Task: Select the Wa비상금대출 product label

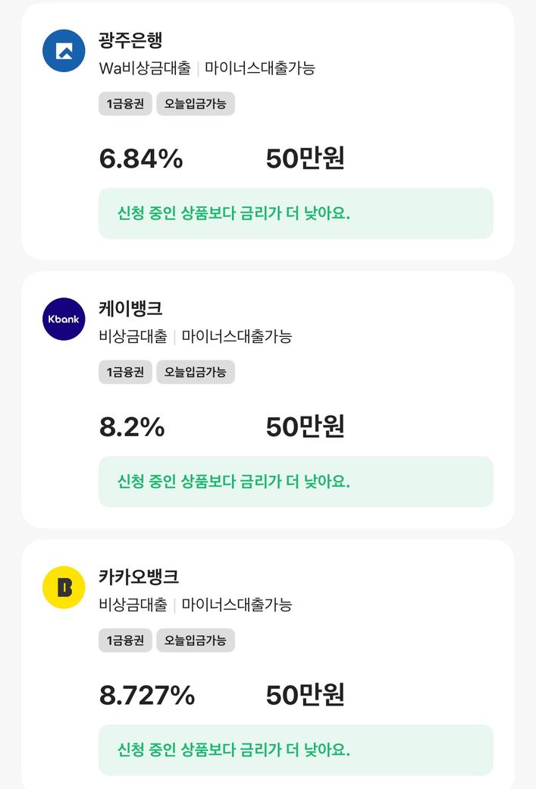Action: [x=145, y=68]
